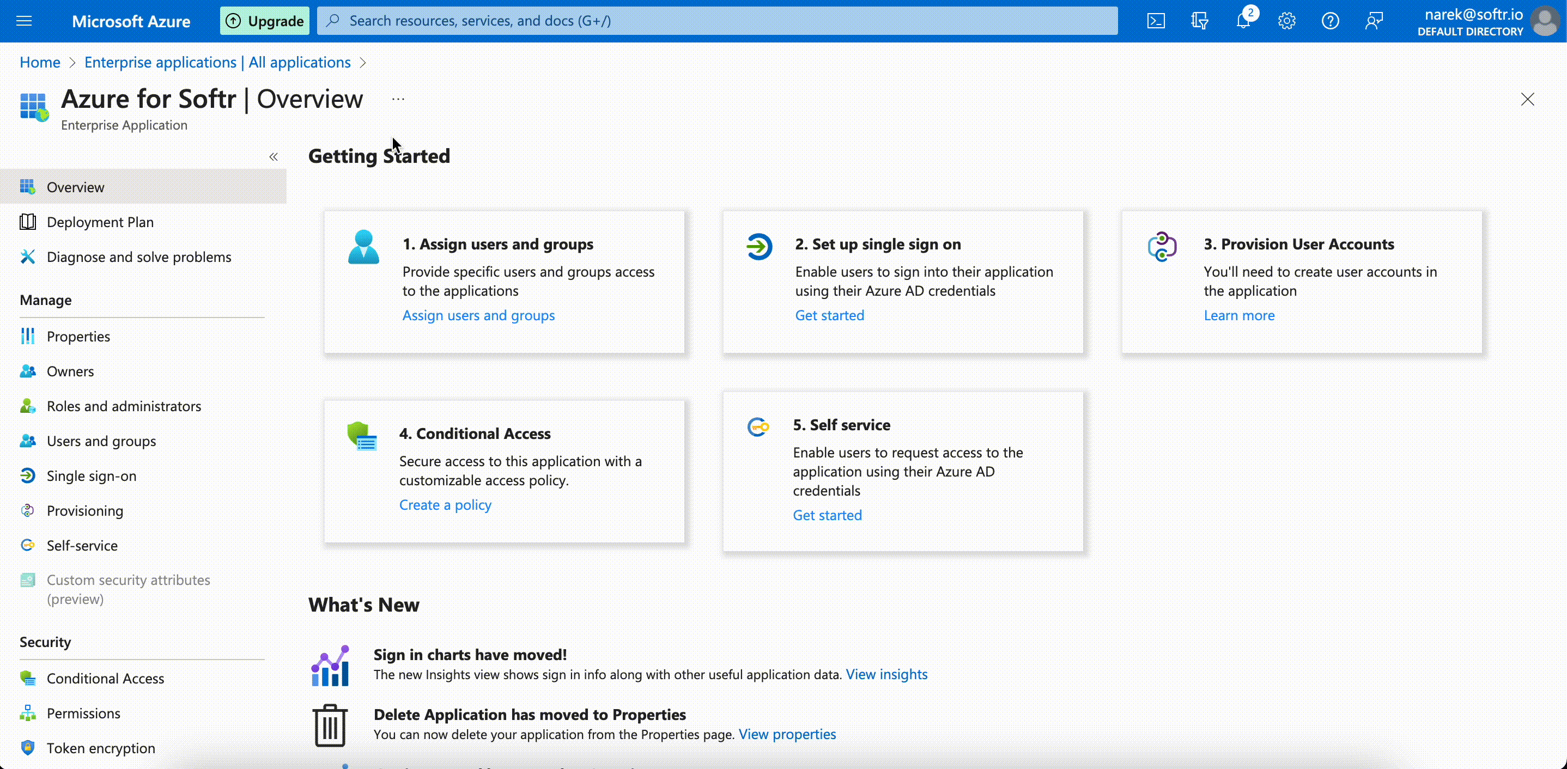Open the notifications bell showing 2 alerts
This screenshot has width=1567, height=769.
tap(1243, 20)
